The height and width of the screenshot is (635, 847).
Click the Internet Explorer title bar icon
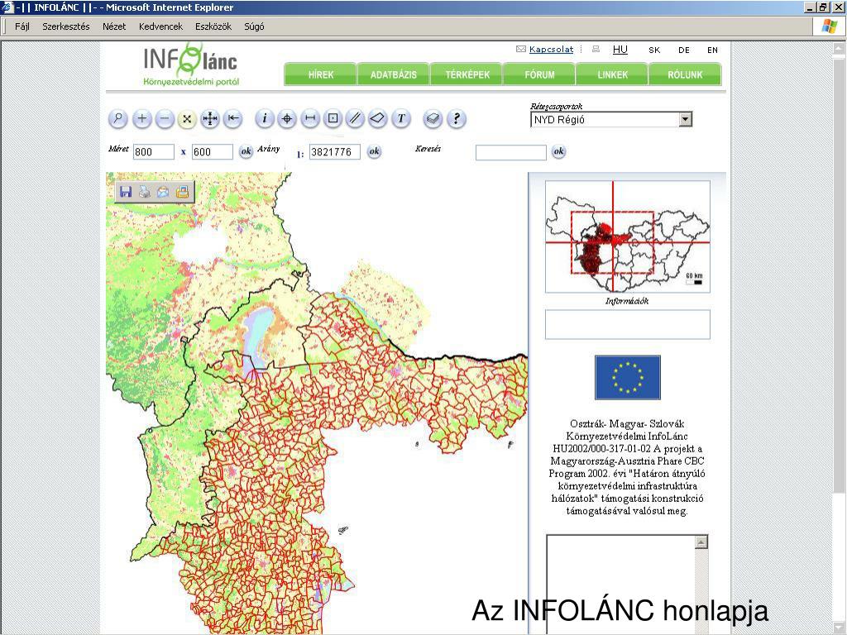pyautogui.click(x=7, y=7)
